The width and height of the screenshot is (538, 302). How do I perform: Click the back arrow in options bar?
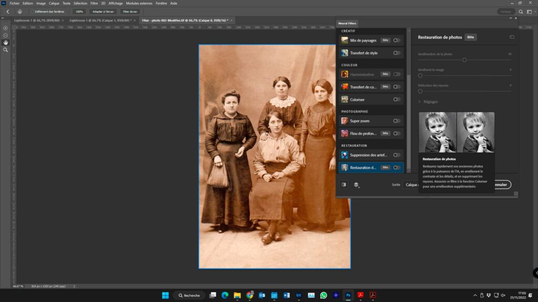pyautogui.click(x=7, y=11)
